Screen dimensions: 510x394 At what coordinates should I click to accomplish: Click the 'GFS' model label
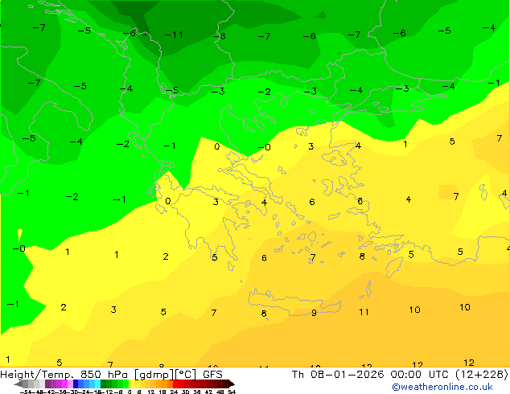click(x=212, y=375)
